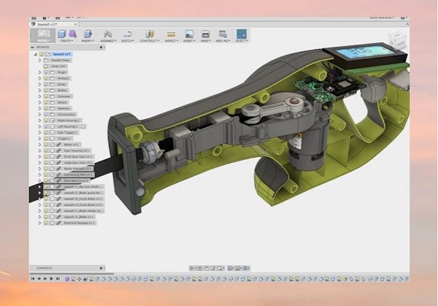Toggle visibility bulb of Bodies folder

46,91
